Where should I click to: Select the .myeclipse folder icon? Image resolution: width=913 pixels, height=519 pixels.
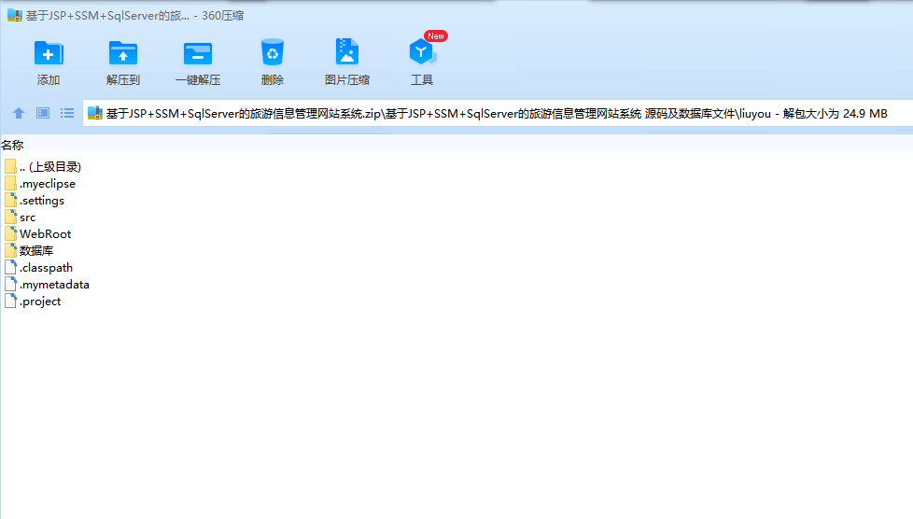(x=10, y=184)
